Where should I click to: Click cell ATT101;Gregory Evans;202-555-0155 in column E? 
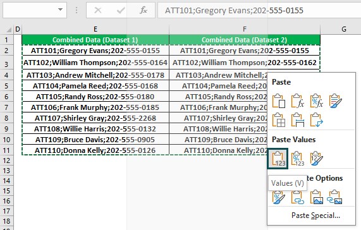[95, 51]
